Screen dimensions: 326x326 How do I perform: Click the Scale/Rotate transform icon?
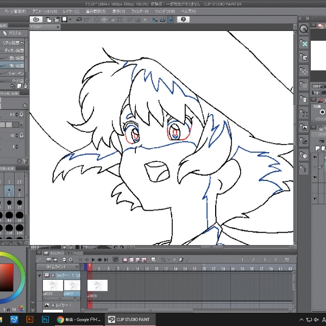[x=120, y=20]
